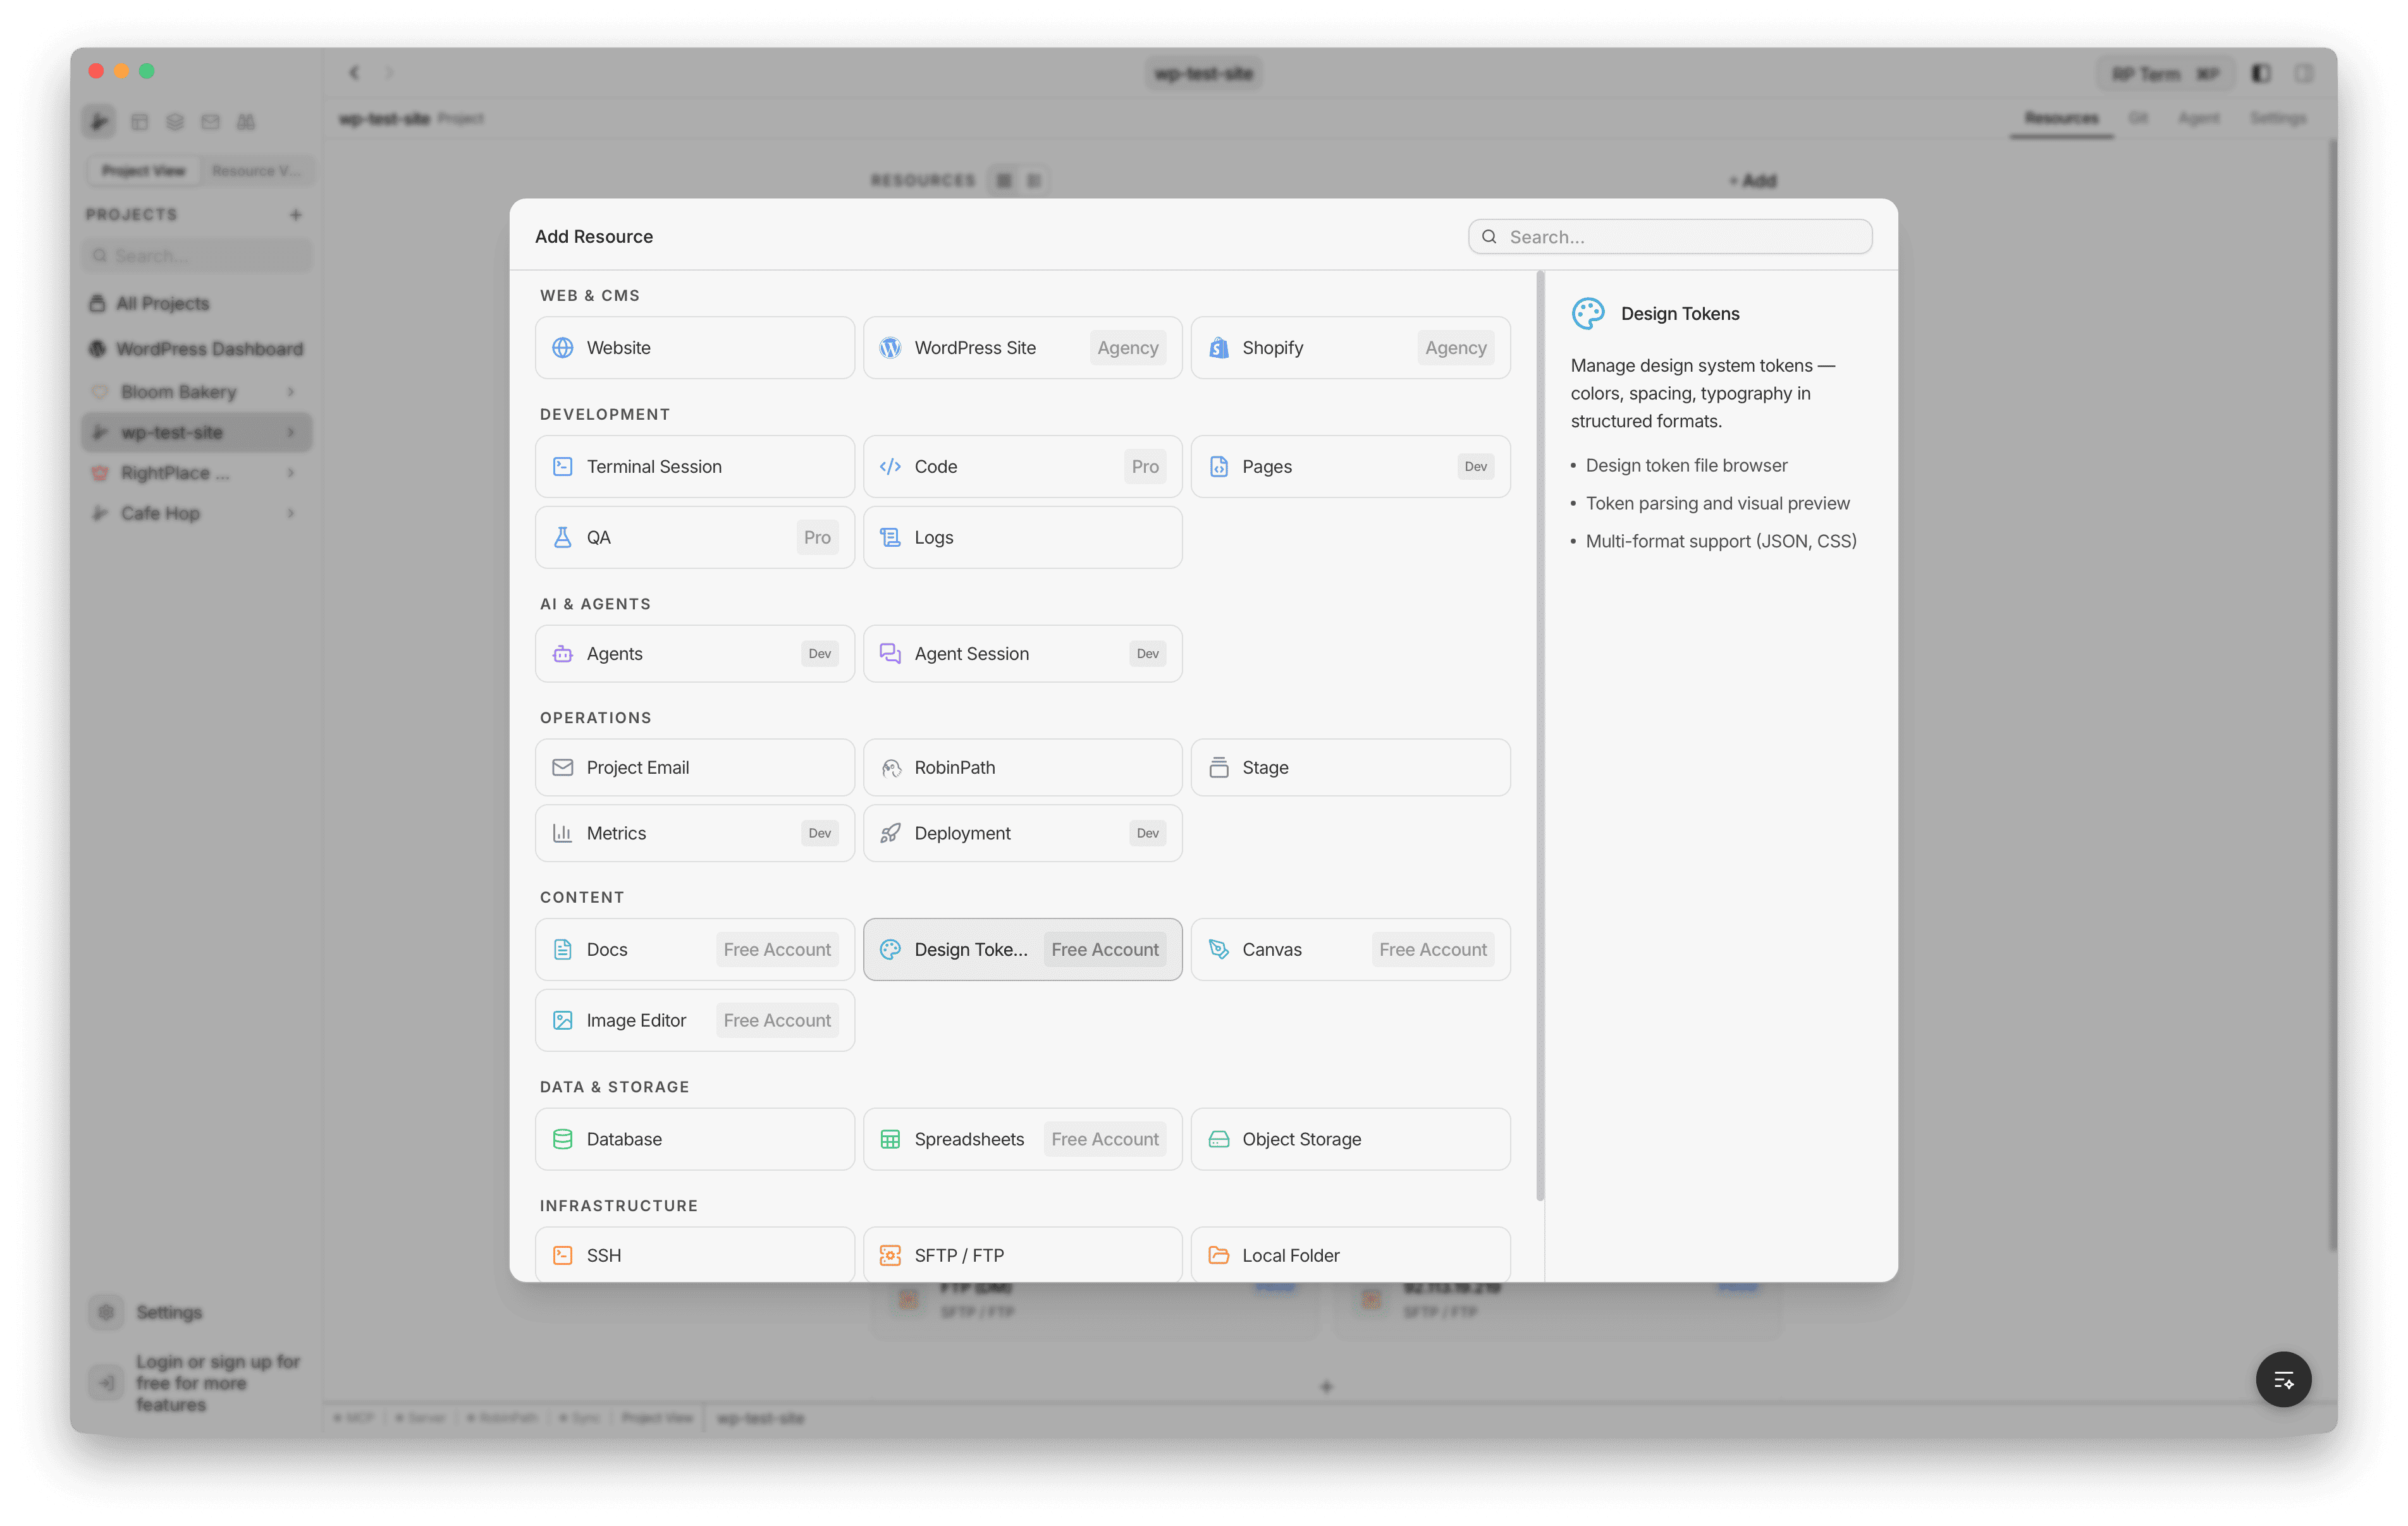This screenshot has height=1526, width=2408.
Task: Switch to the Settings tab
Action: point(2277,117)
